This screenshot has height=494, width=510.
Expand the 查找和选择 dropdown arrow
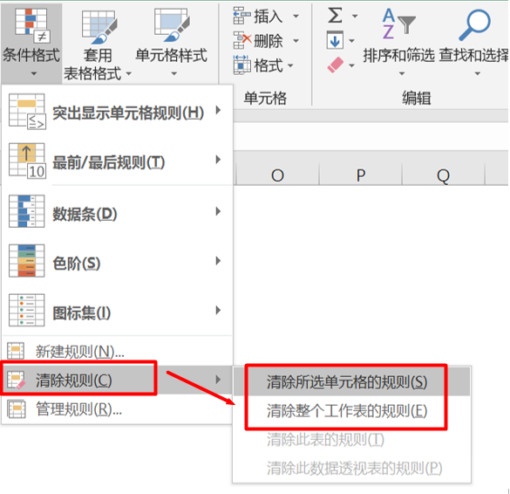(478, 73)
